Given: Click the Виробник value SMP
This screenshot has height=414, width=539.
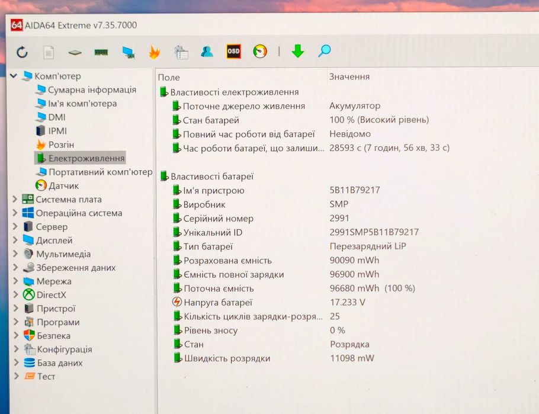Looking at the screenshot, I should (339, 204).
